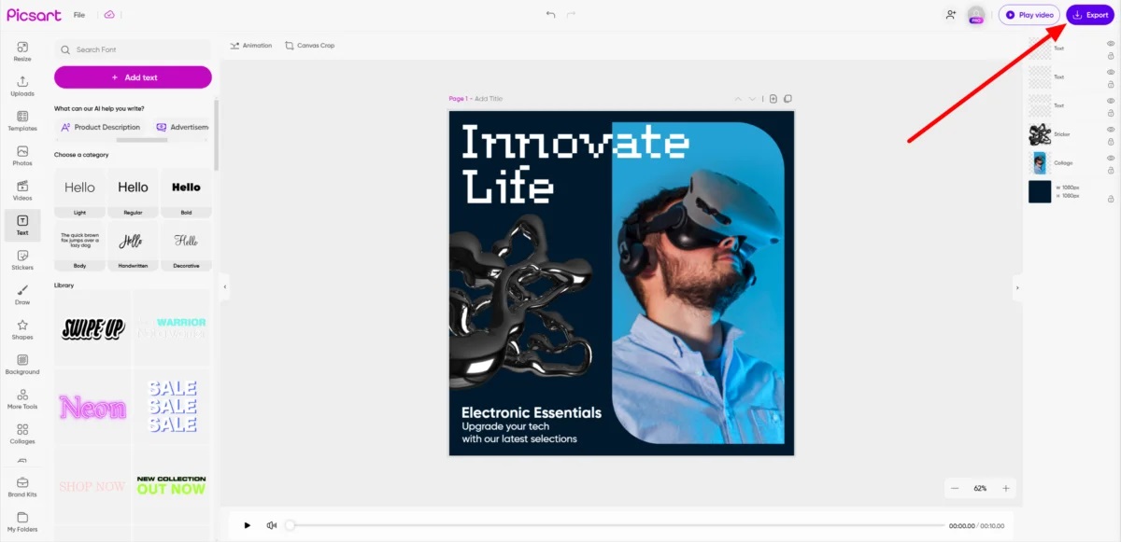Click the Search Font input field
Image resolution: width=1121 pixels, height=542 pixels.
click(133, 49)
